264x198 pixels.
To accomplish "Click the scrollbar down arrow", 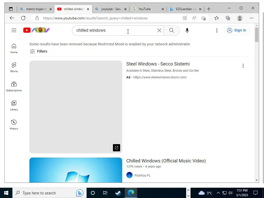I will click(x=257, y=180).
